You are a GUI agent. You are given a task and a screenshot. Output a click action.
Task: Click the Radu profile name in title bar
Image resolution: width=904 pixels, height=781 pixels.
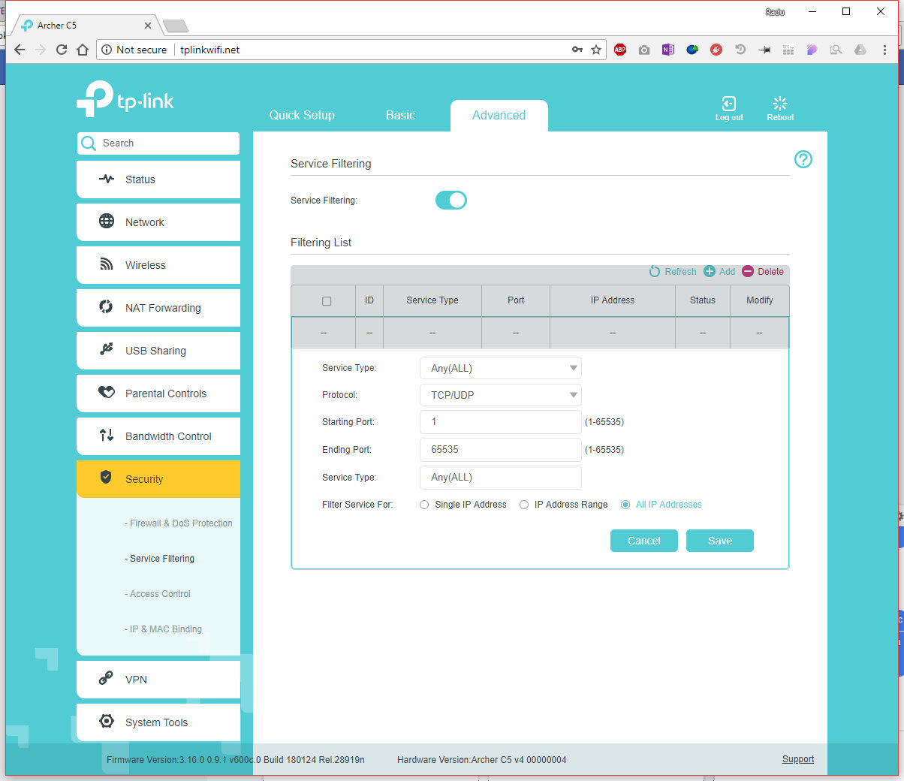click(x=775, y=12)
